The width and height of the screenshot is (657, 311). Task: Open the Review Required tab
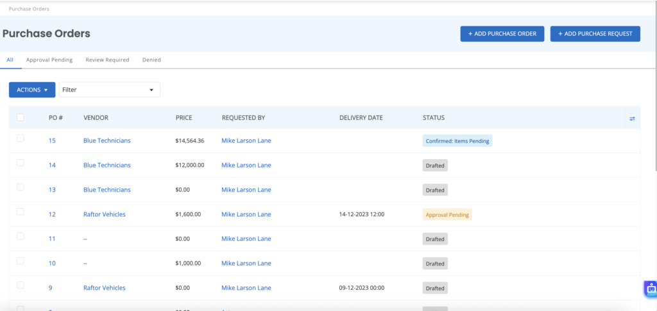click(x=108, y=60)
